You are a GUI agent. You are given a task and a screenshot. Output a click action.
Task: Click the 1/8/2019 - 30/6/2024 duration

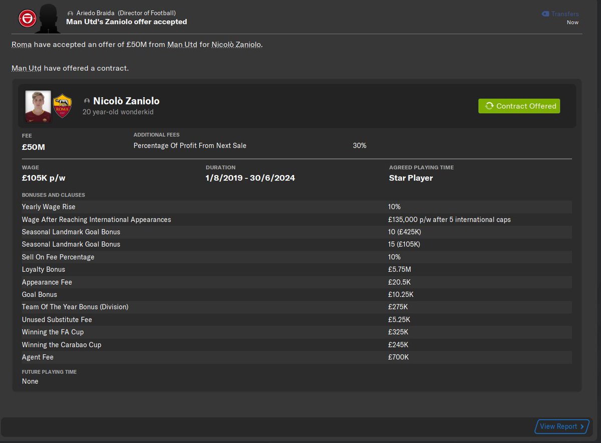click(x=250, y=178)
